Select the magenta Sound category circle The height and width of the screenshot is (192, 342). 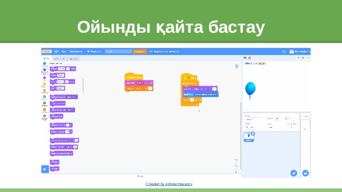[x=44, y=78]
